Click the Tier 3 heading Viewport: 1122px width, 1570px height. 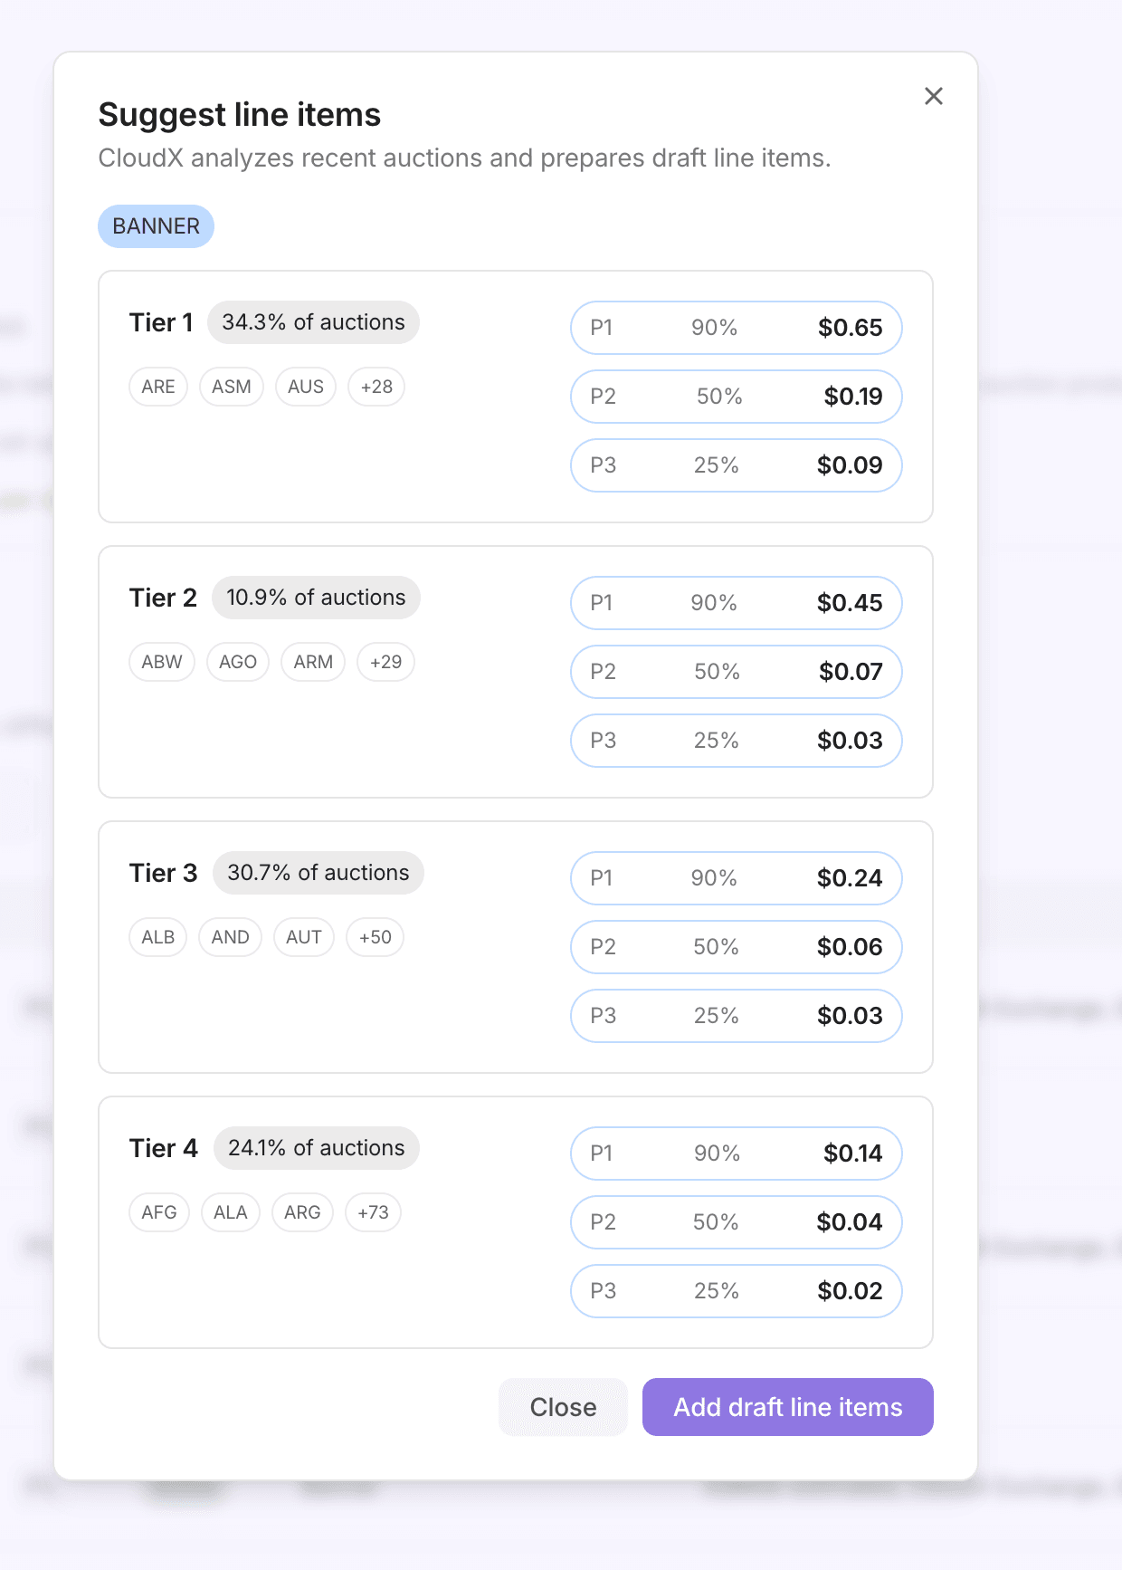click(163, 874)
